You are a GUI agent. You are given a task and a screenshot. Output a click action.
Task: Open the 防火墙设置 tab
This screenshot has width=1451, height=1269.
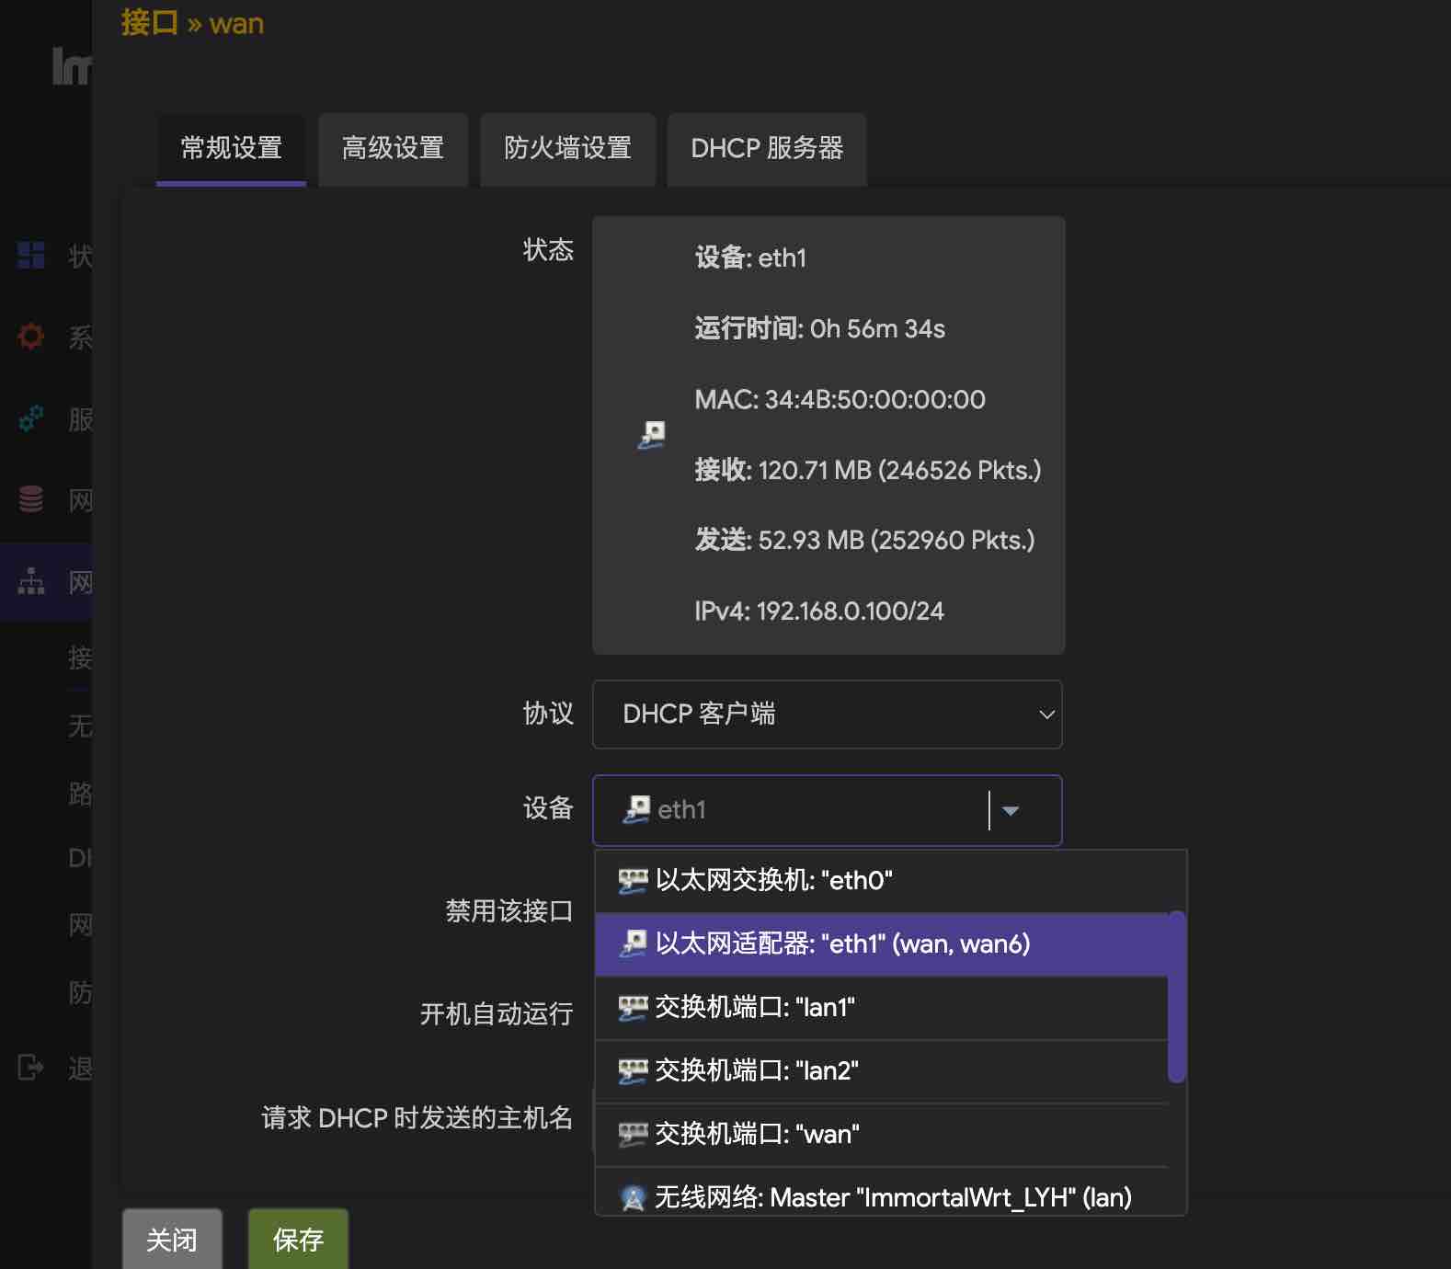567,148
